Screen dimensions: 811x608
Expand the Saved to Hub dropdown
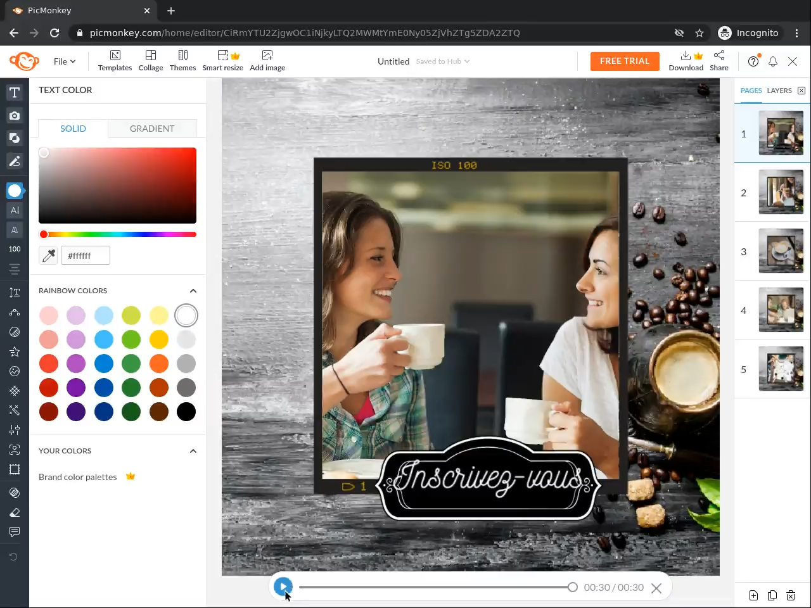(x=443, y=61)
